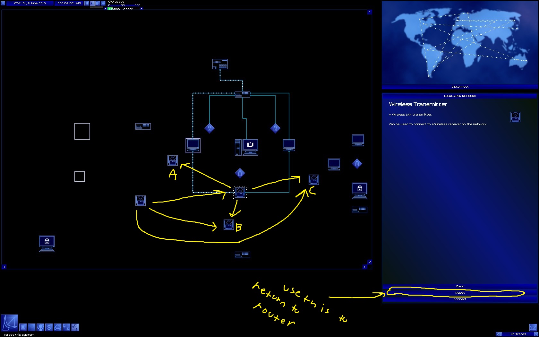
Task: Select the wireless transmitter in the dotted selection box
Action: point(240,193)
